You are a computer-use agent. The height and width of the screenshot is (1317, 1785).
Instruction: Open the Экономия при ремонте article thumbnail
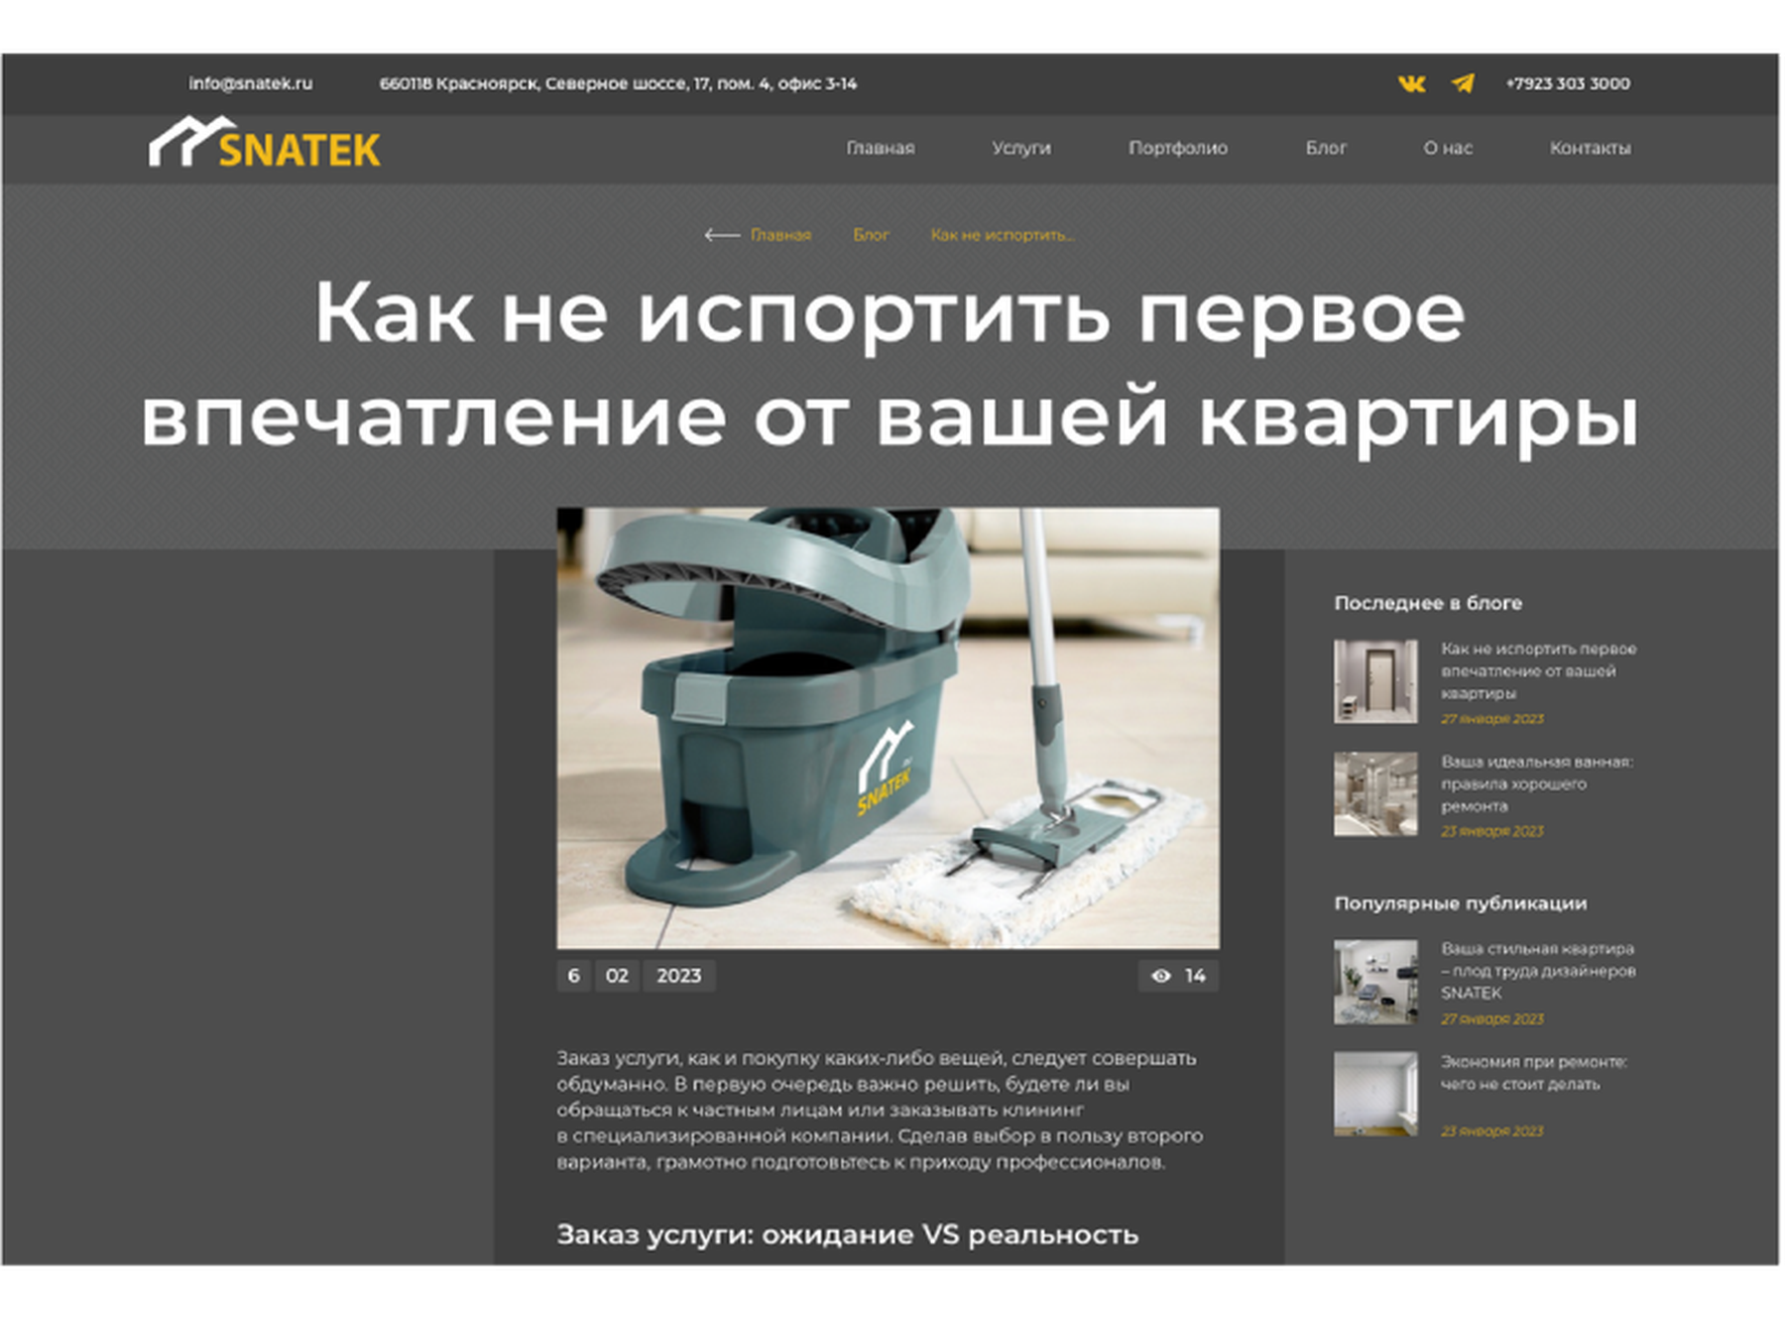(1375, 1093)
